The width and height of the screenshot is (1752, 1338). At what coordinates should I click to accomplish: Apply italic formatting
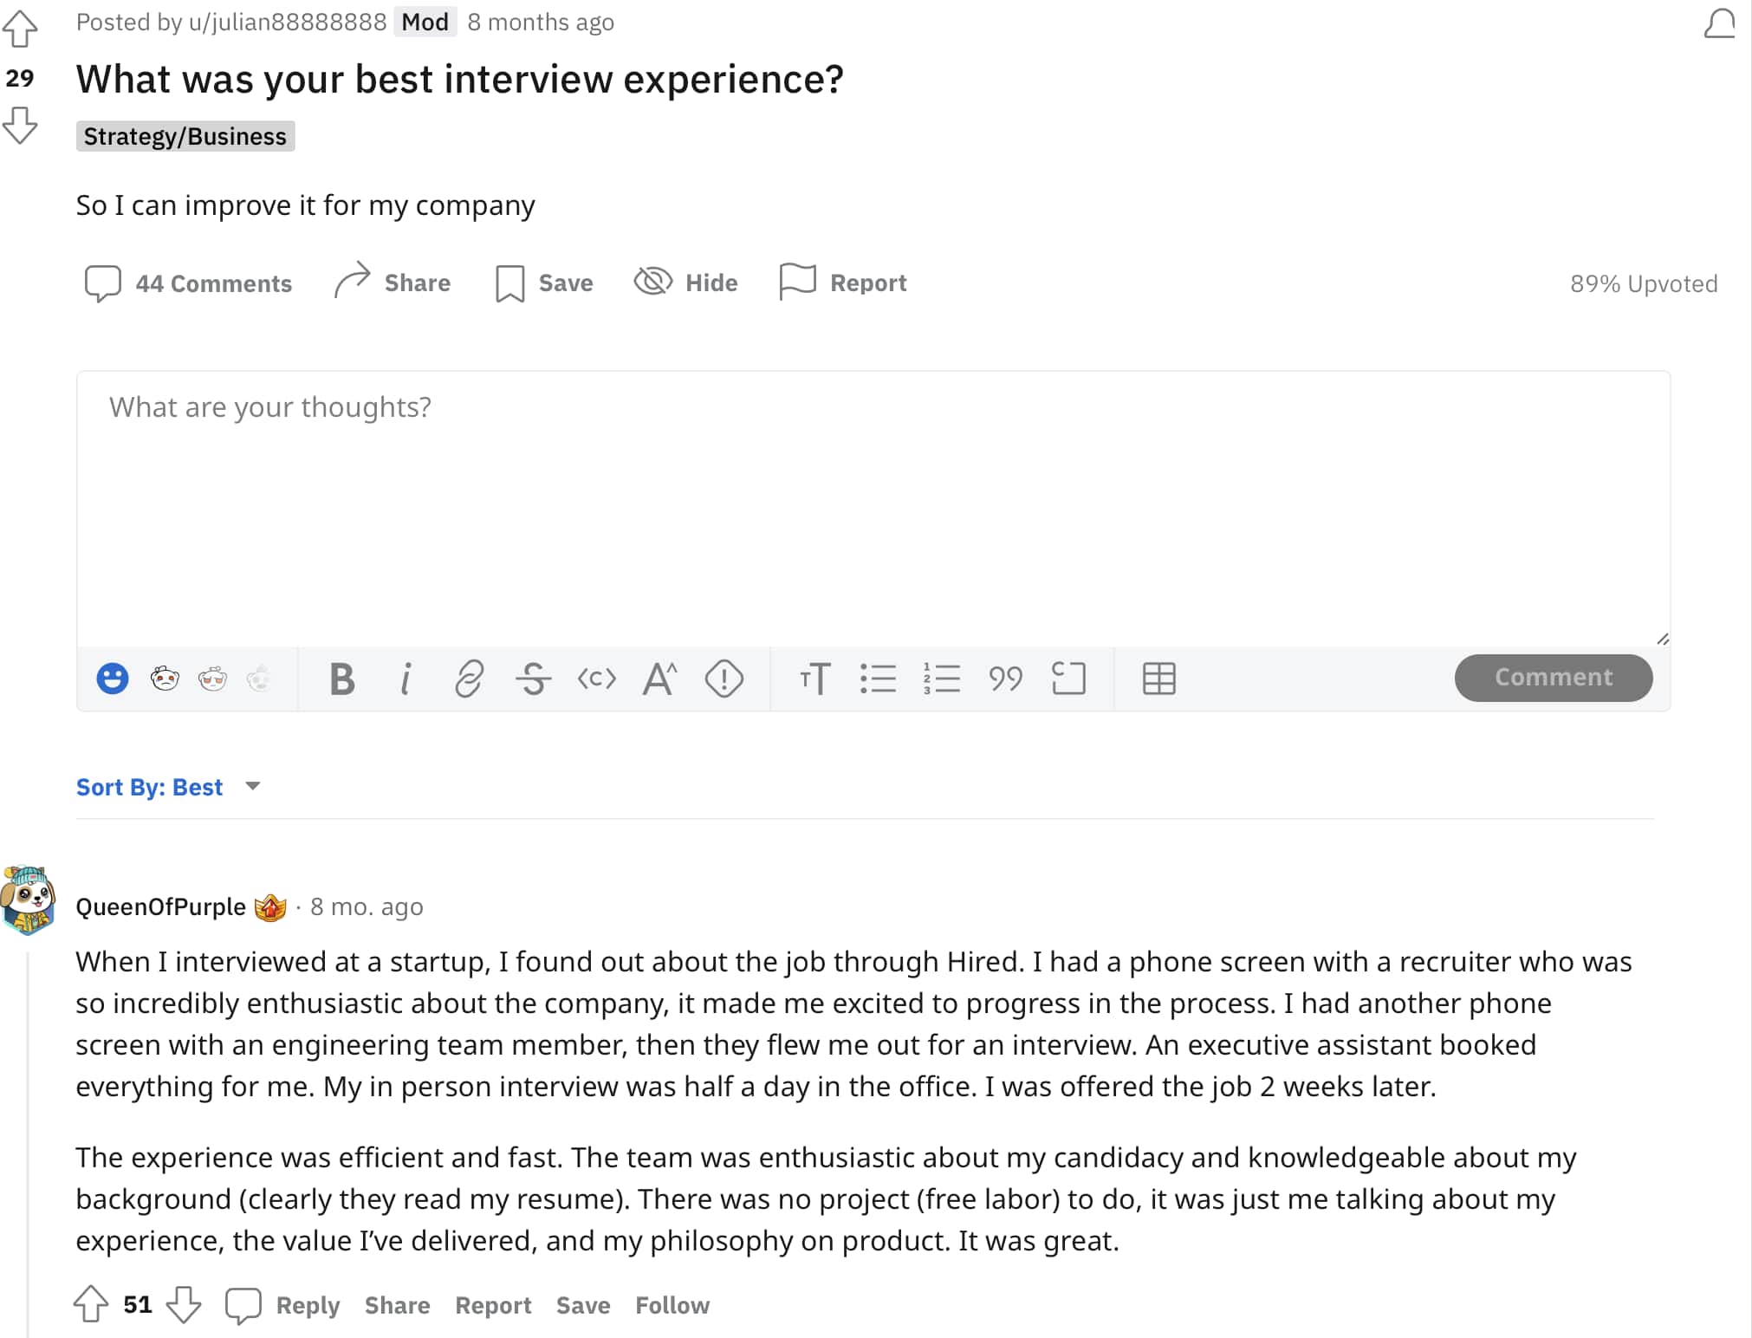405,679
